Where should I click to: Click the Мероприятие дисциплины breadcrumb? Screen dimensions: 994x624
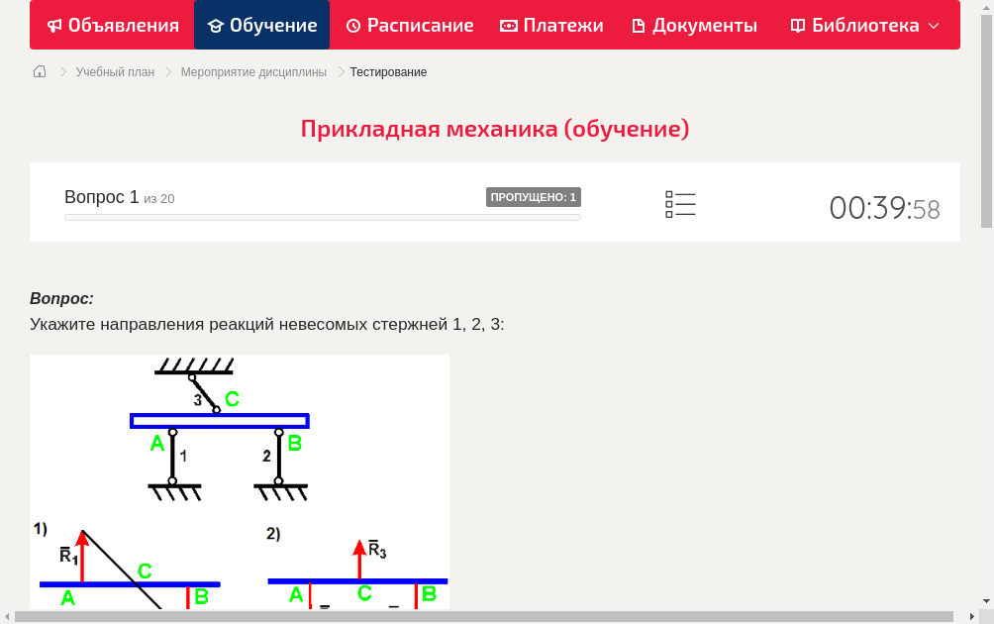[251, 71]
